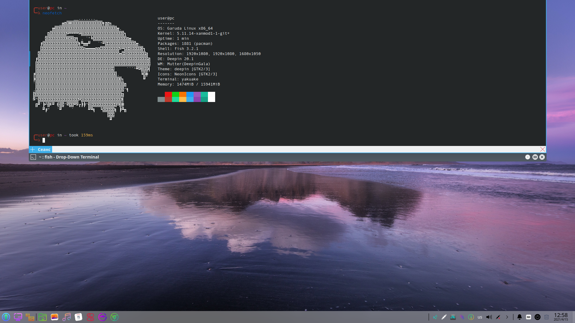Click the Yakuake drop-down terminal tray icon

(435, 317)
